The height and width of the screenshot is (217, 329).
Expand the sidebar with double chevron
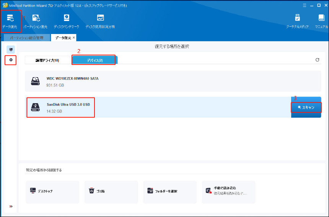(x=11, y=207)
